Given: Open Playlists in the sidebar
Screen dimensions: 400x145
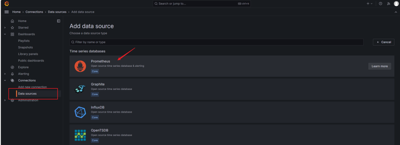Looking at the screenshot, I should tap(24, 41).
